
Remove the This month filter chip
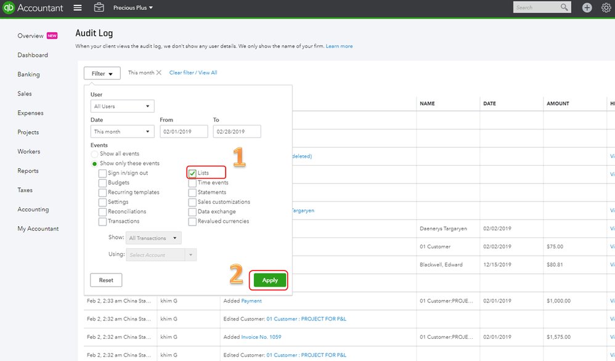159,73
